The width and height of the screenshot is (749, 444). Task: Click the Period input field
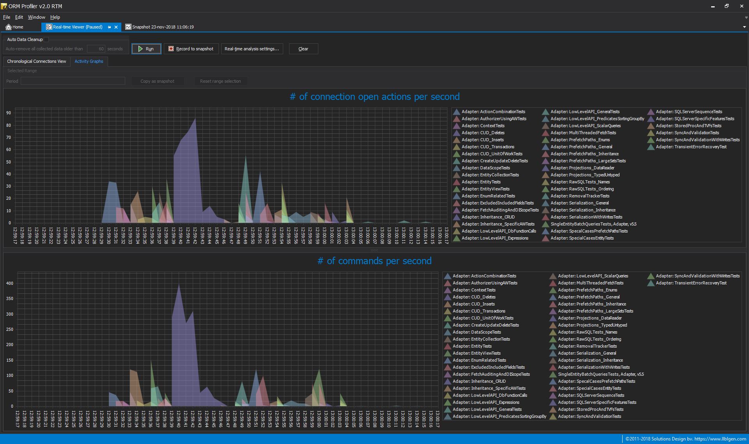click(x=73, y=81)
